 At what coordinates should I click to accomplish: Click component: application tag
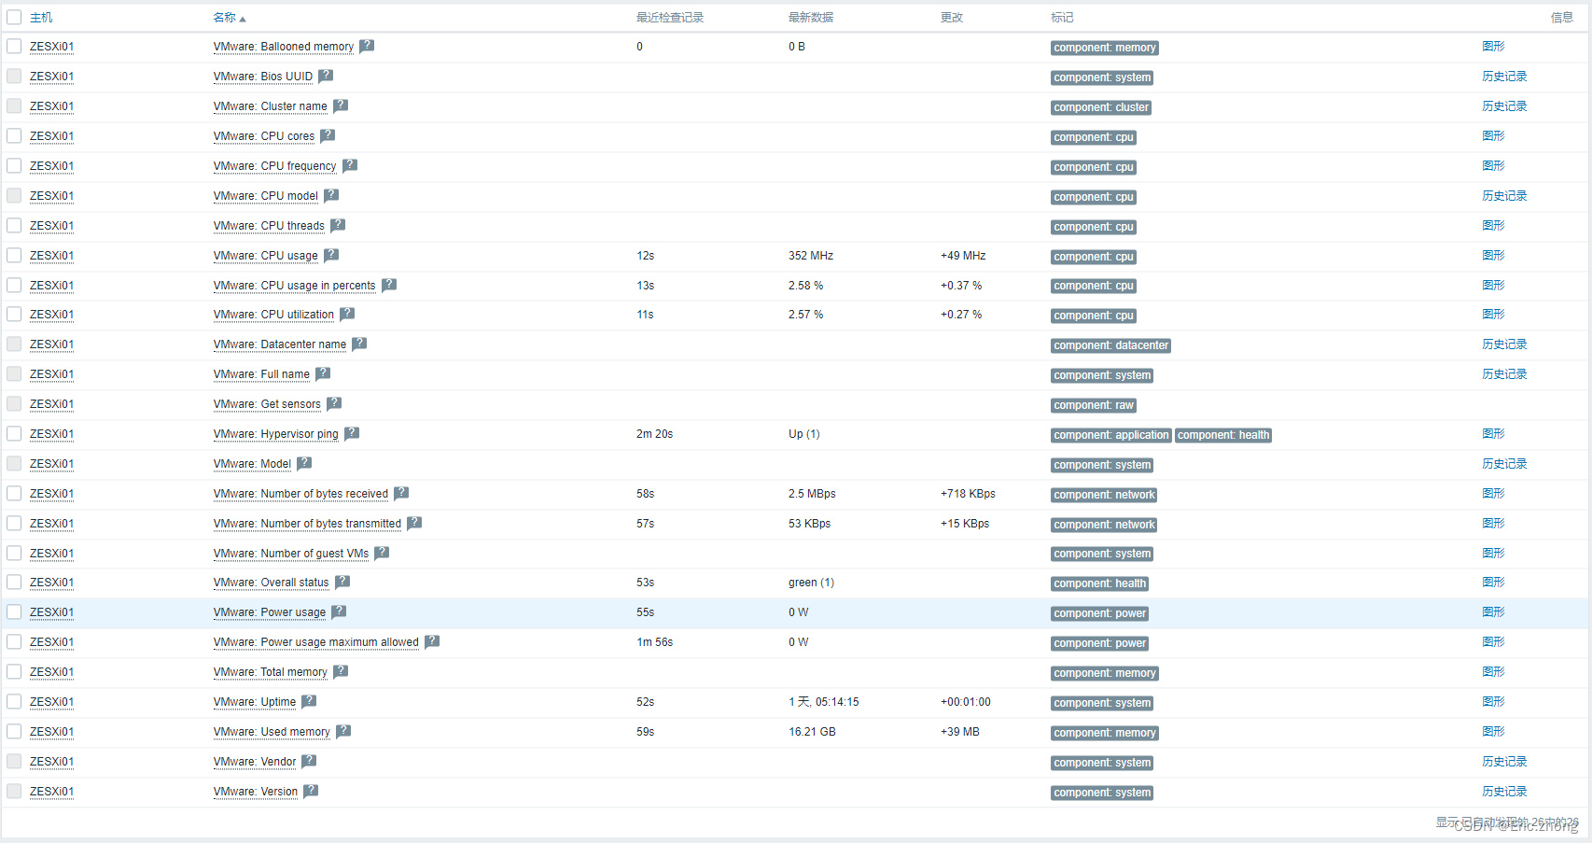coord(1111,435)
